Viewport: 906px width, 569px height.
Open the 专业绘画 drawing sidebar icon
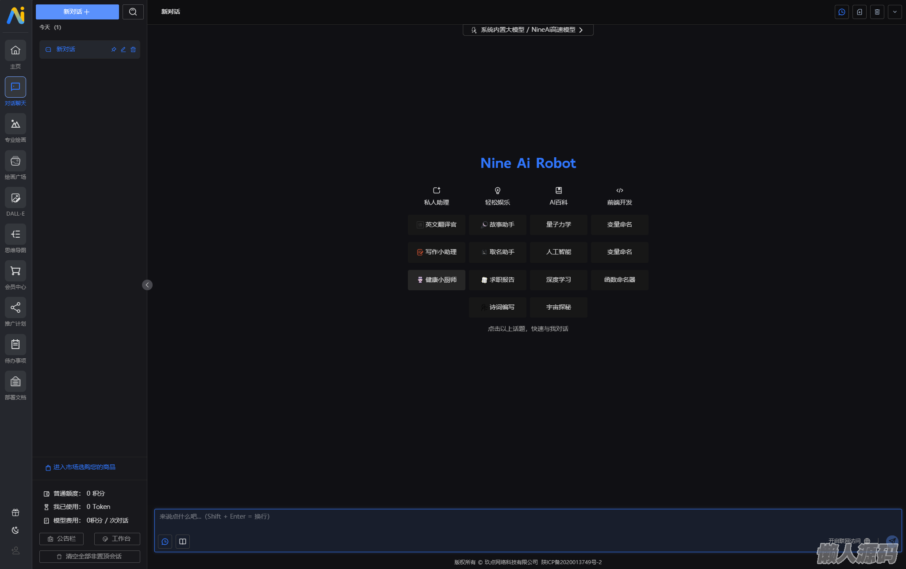click(15, 124)
